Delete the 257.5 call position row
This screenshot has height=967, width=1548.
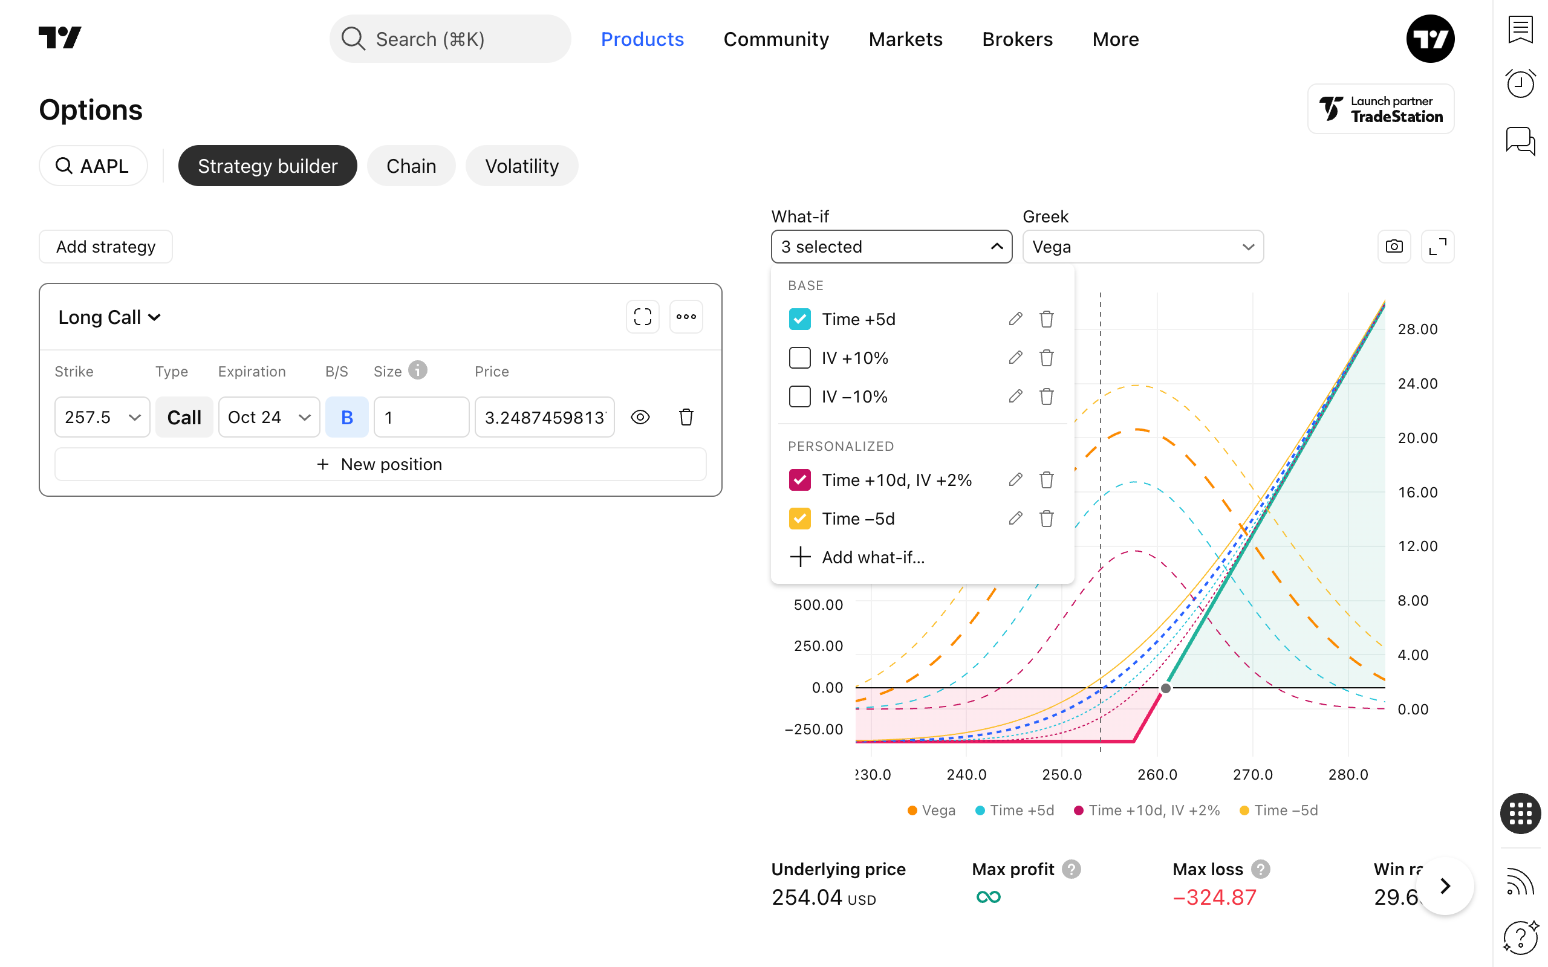click(686, 417)
